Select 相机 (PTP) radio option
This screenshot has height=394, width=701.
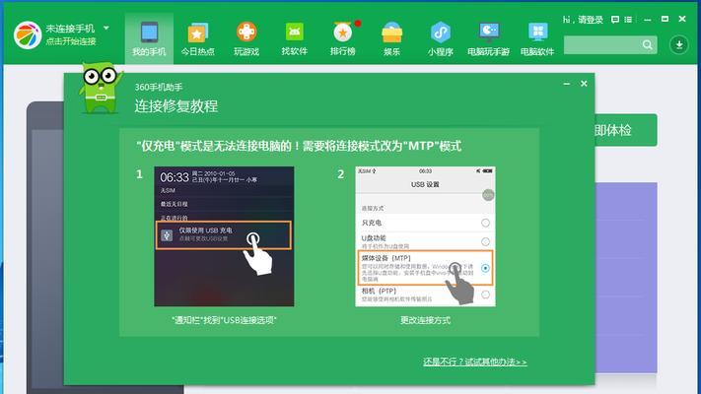[485, 295]
